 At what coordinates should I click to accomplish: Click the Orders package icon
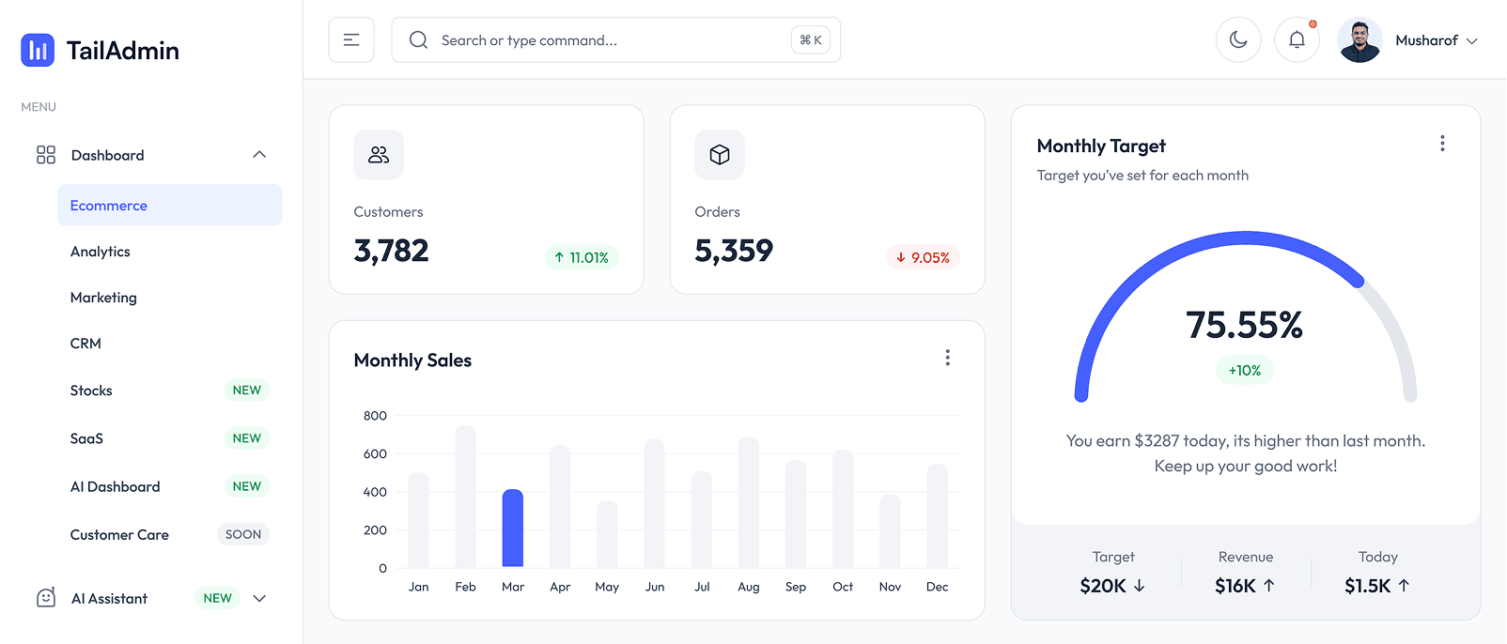[719, 154]
